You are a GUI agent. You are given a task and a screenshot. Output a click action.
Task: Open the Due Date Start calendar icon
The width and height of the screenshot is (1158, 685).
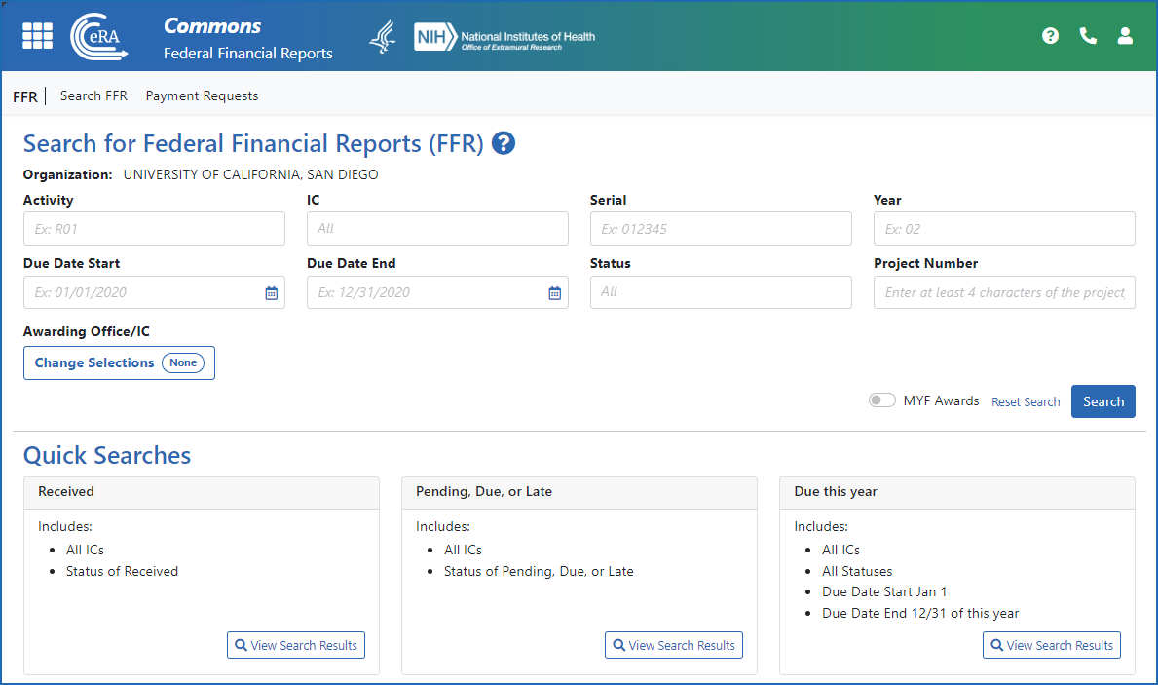271,293
